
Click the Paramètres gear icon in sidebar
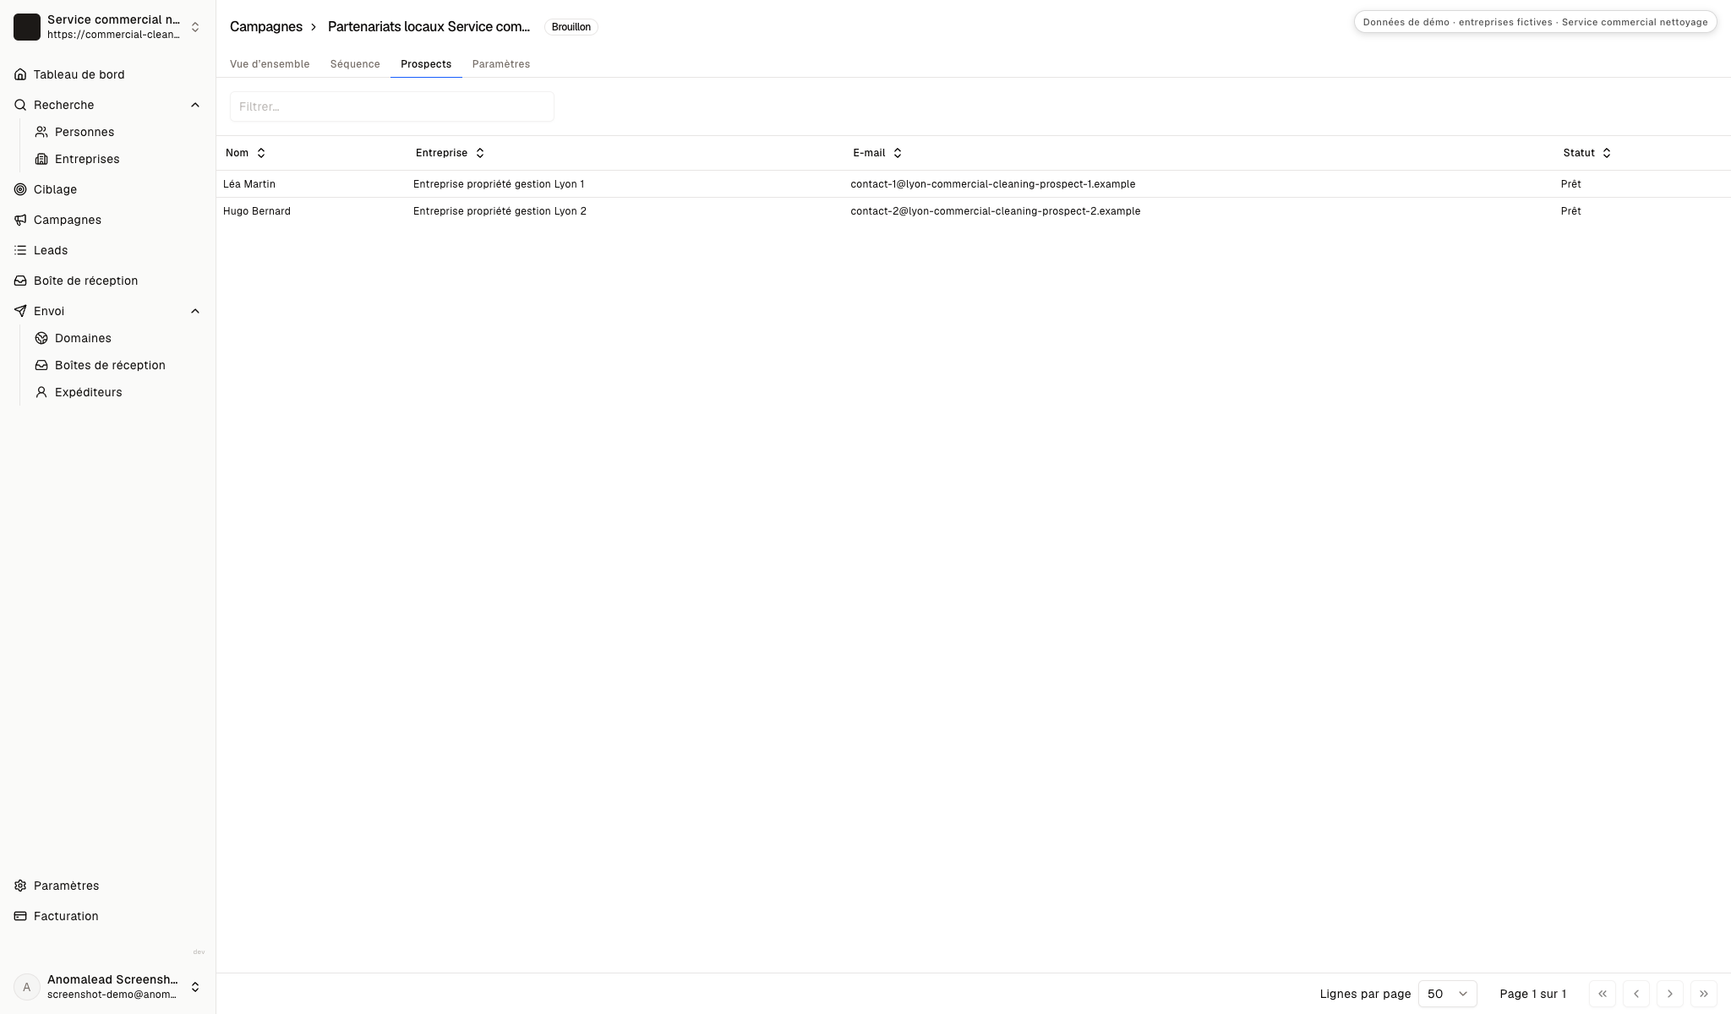[x=20, y=886]
